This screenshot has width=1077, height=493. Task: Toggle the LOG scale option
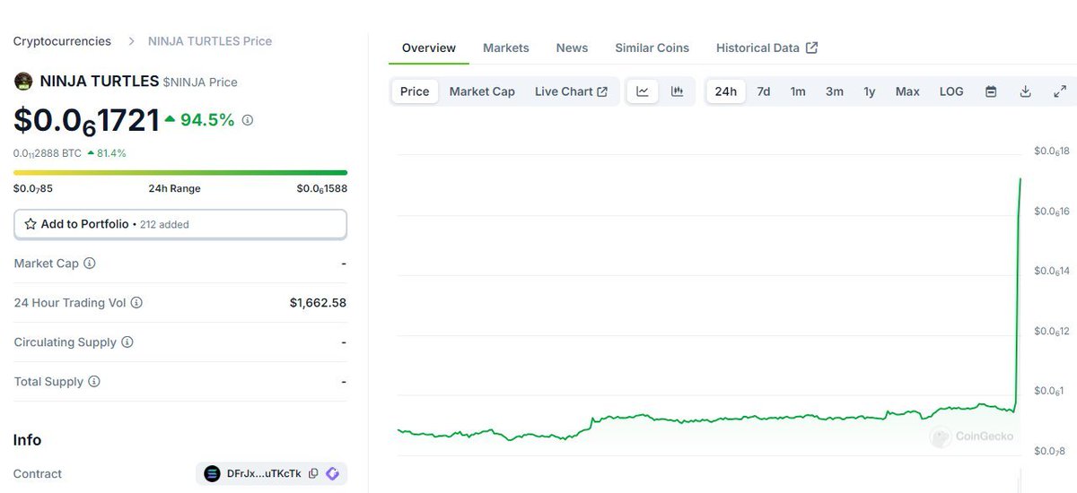coord(951,91)
